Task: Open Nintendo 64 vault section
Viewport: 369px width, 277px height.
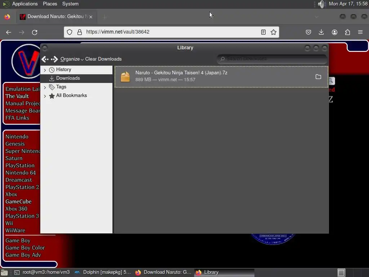Action: pyautogui.click(x=21, y=173)
